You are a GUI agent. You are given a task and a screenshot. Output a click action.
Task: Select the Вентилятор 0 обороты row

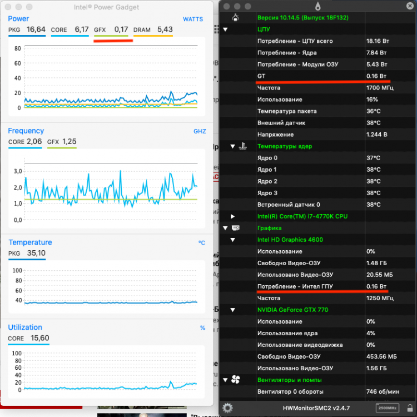click(318, 392)
